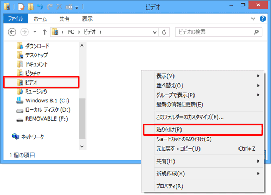The image size is (271, 195).
Task: Click PC in the address bar path
Action: tap(71, 32)
